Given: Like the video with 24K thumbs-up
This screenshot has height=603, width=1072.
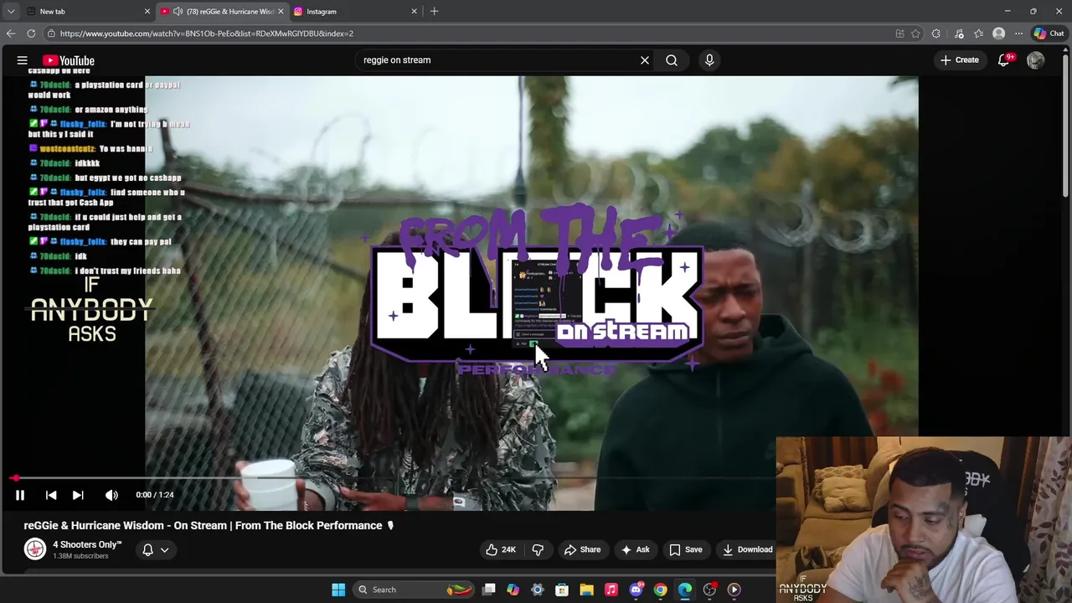Looking at the screenshot, I should [501, 549].
